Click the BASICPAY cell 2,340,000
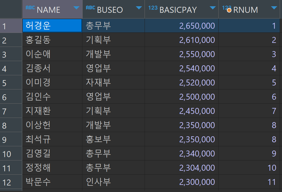Viewport: 282px width, 192px height. 182,154
